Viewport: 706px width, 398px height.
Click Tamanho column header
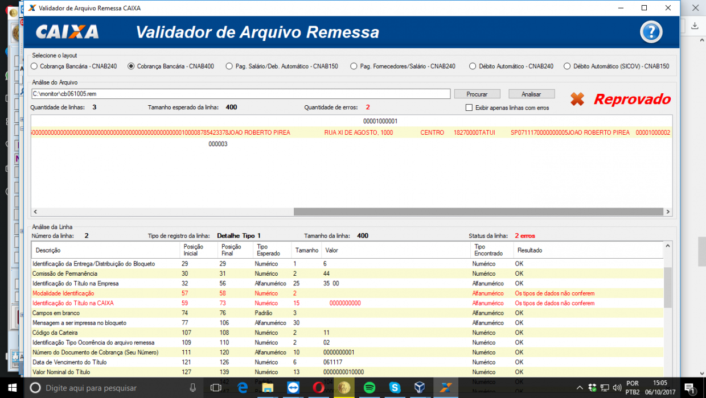pyautogui.click(x=307, y=250)
